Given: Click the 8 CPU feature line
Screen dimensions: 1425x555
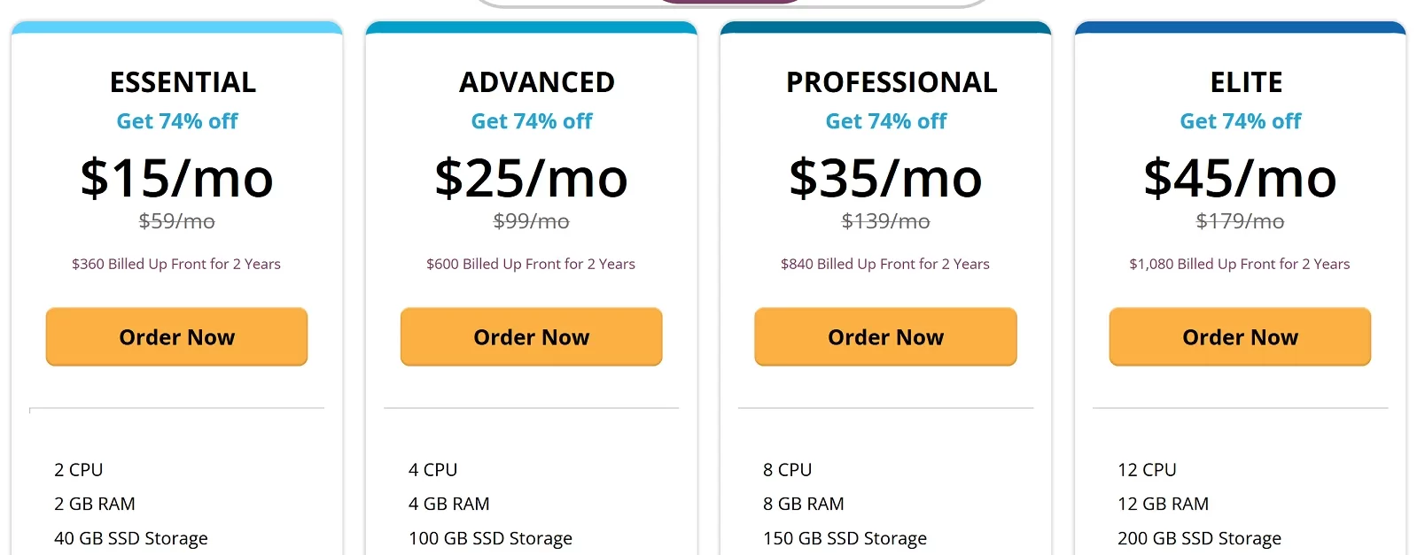Looking at the screenshot, I should click(x=787, y=470).
